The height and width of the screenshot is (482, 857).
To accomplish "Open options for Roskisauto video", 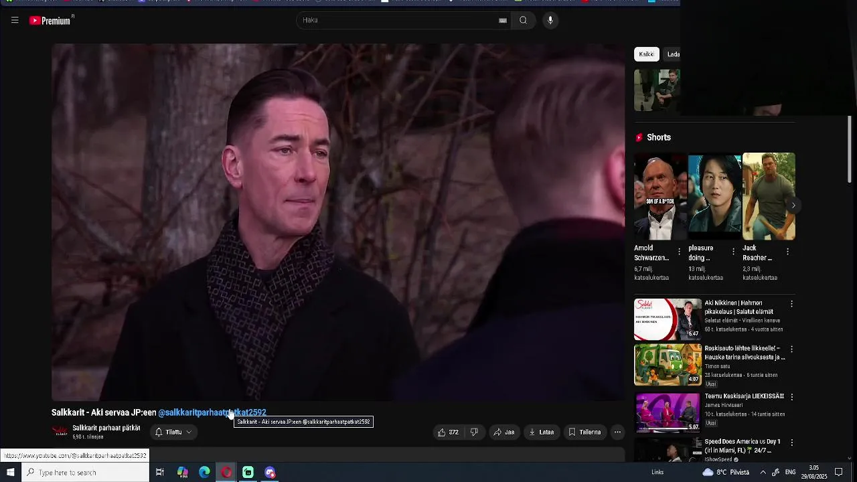I will point(791,349).
